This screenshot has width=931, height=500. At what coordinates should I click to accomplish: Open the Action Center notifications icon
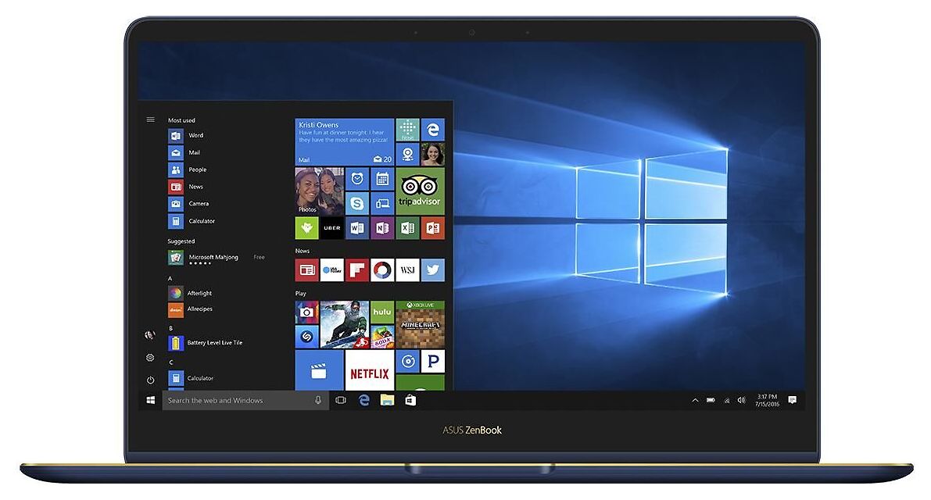point(792,400)
